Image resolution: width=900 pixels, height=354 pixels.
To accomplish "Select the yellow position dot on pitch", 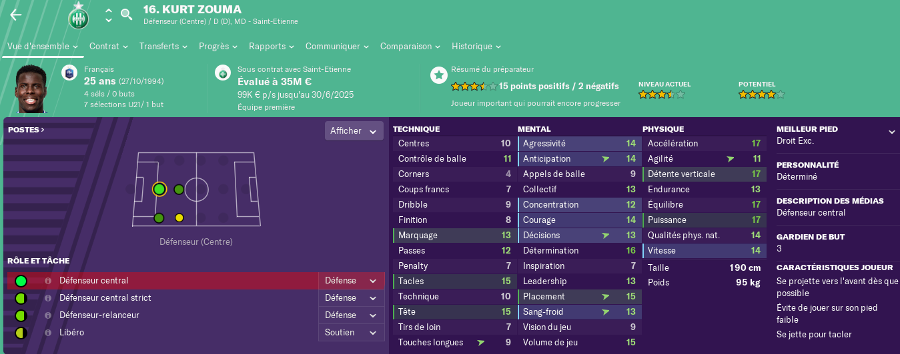I will tap(179, 218).
